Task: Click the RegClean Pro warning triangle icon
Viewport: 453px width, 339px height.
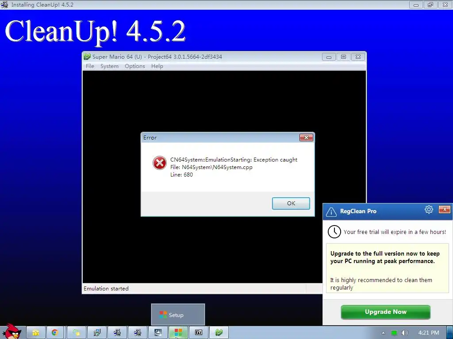Action: pos(331,212)
